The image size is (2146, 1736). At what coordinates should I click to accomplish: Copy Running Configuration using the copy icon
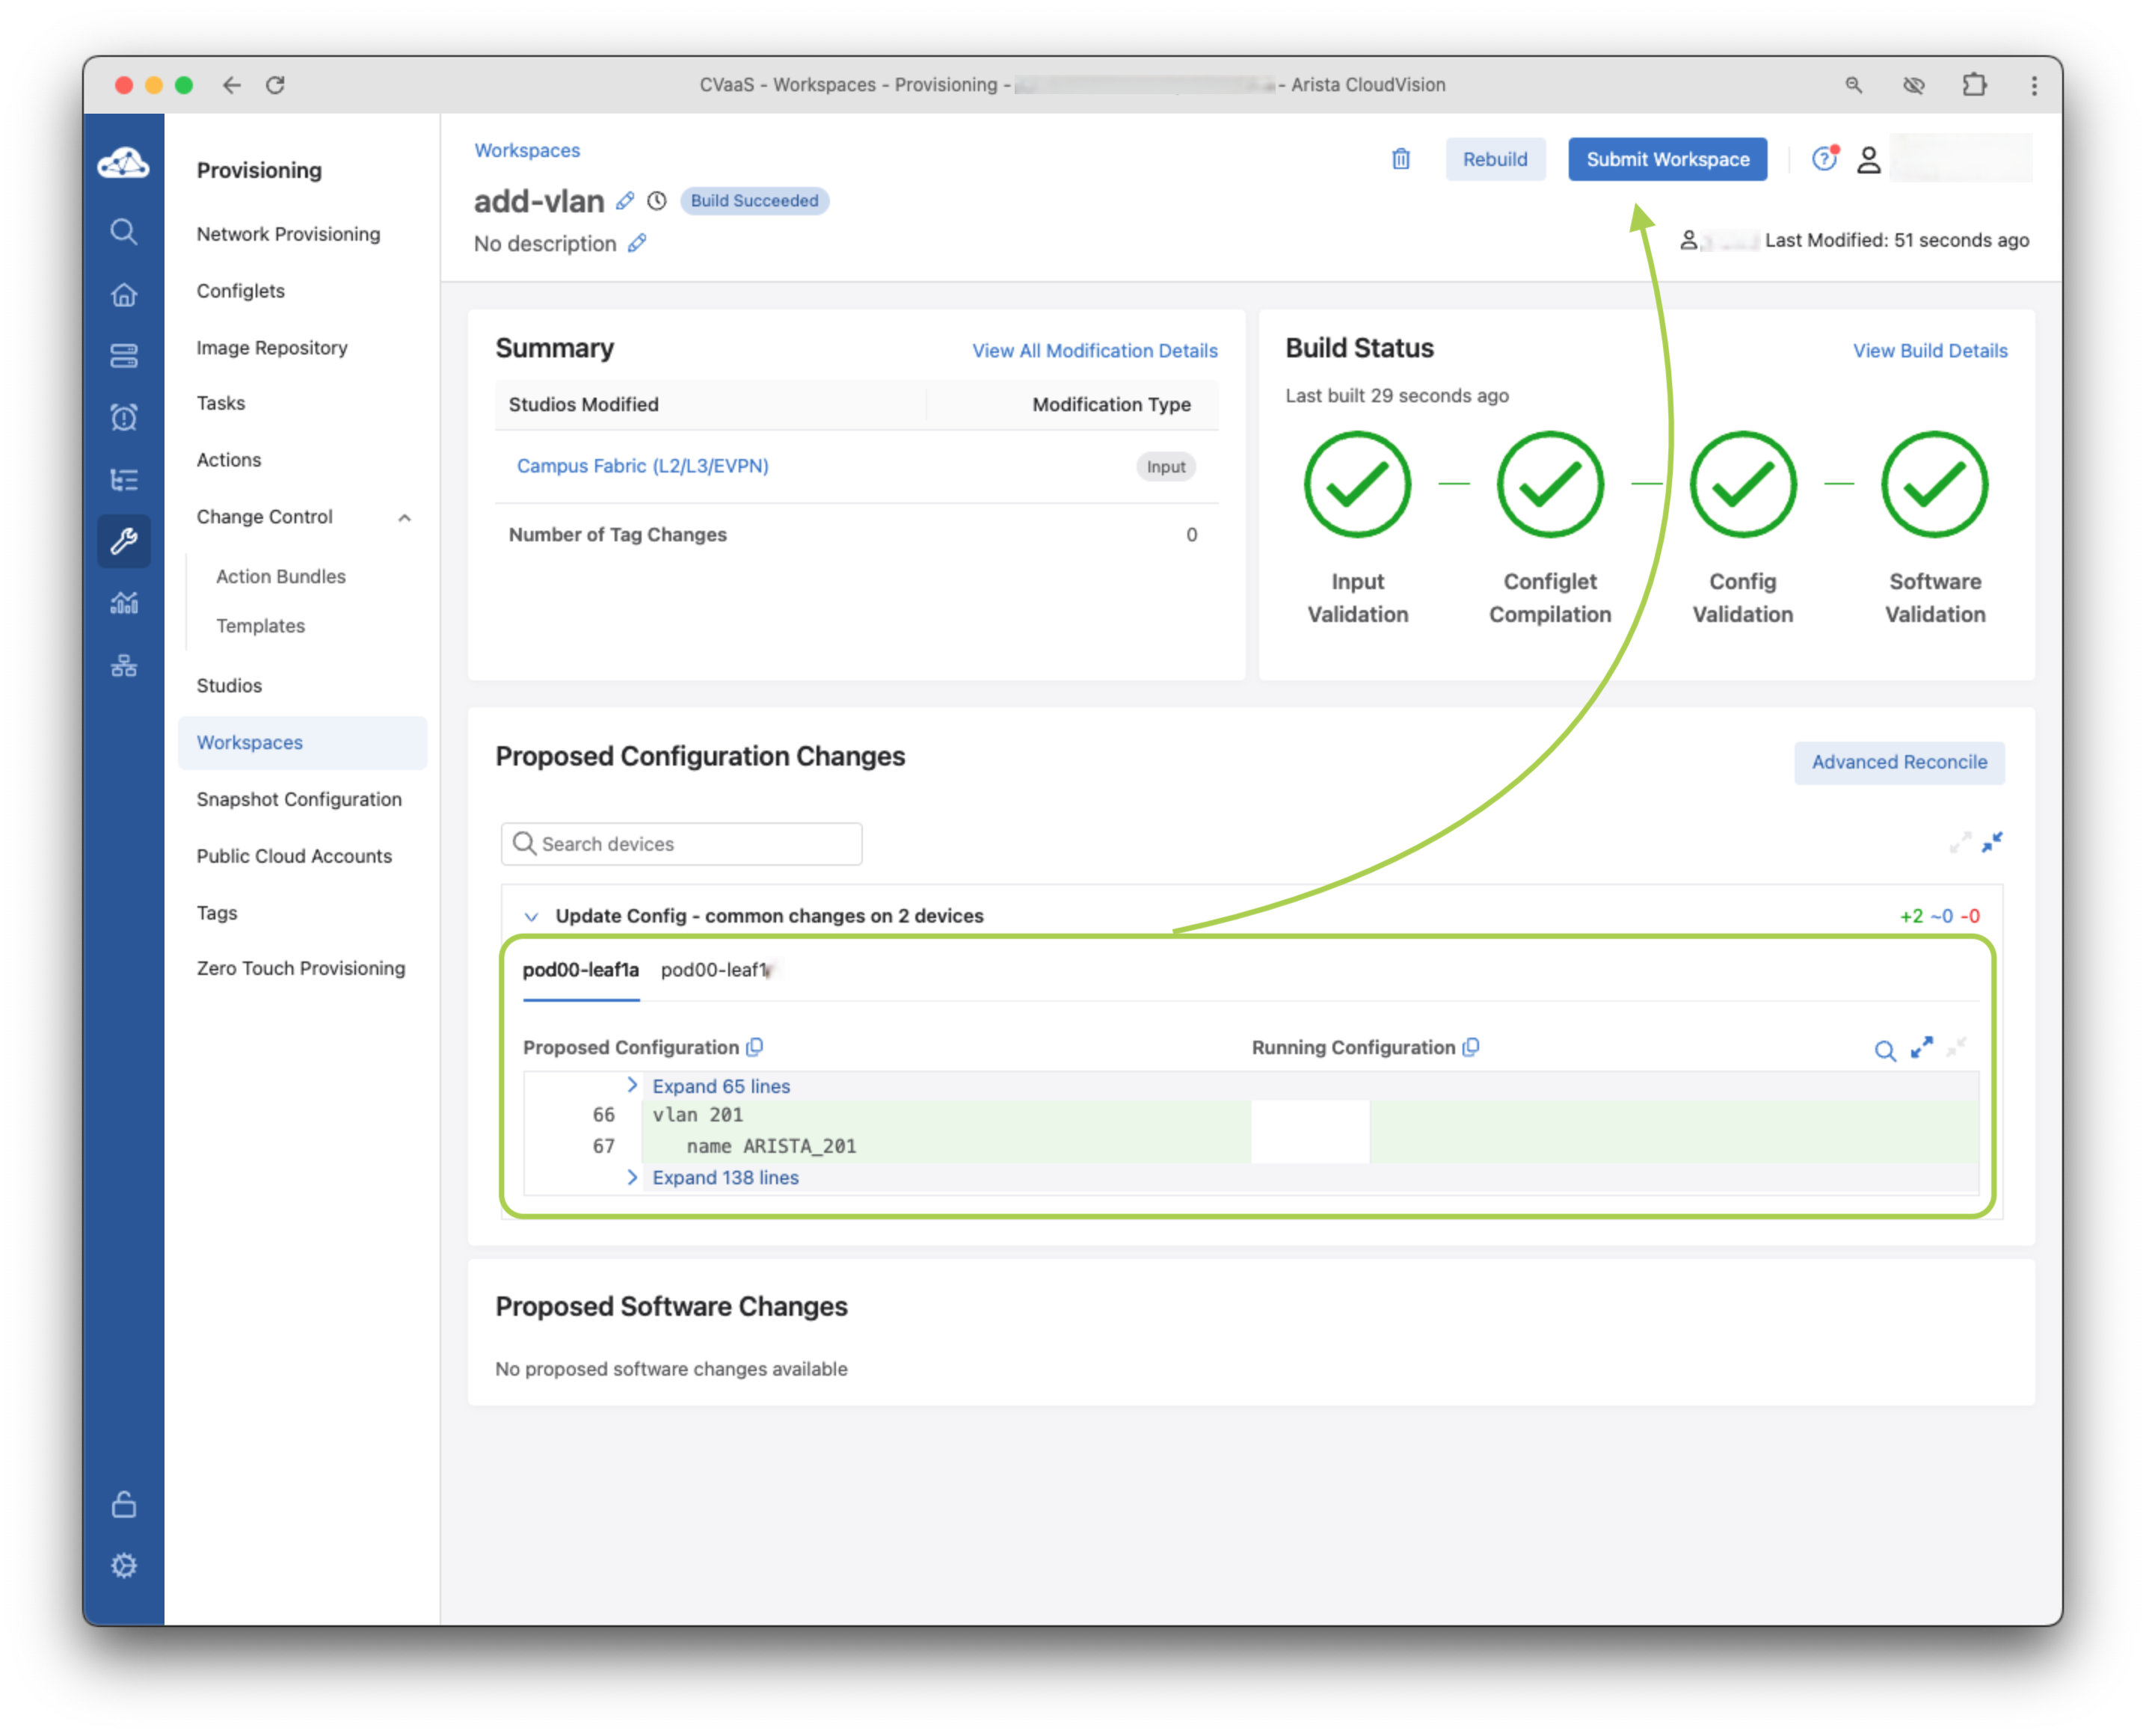click(1470, 1047)
